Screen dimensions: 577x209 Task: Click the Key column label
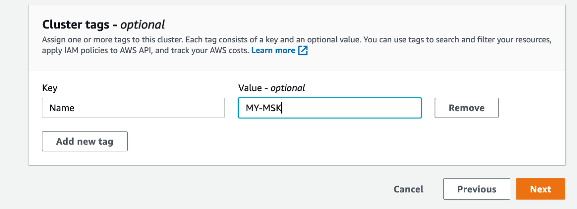pos(50,88)
